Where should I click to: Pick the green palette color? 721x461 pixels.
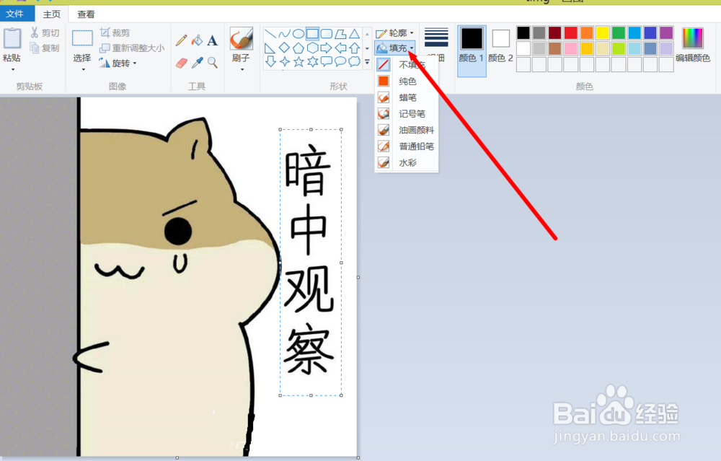(x=619, y=32)
